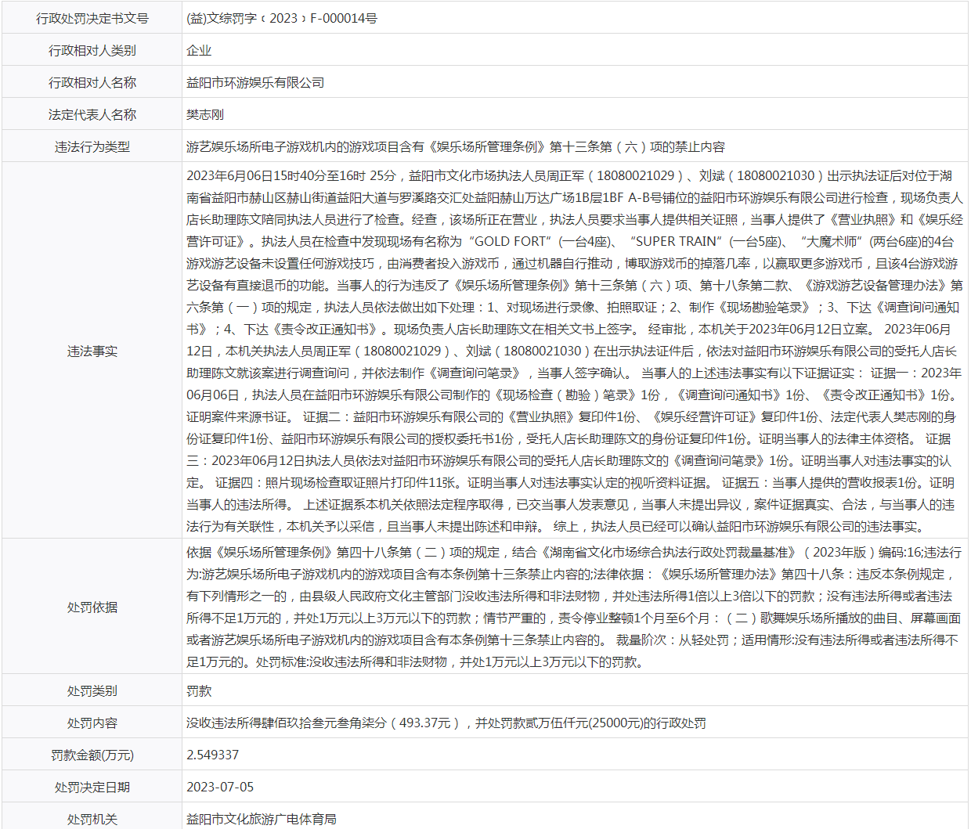Click the 处罚决定日期 label cell
This screenshot has width=971, height=829.
pos(92,787)
